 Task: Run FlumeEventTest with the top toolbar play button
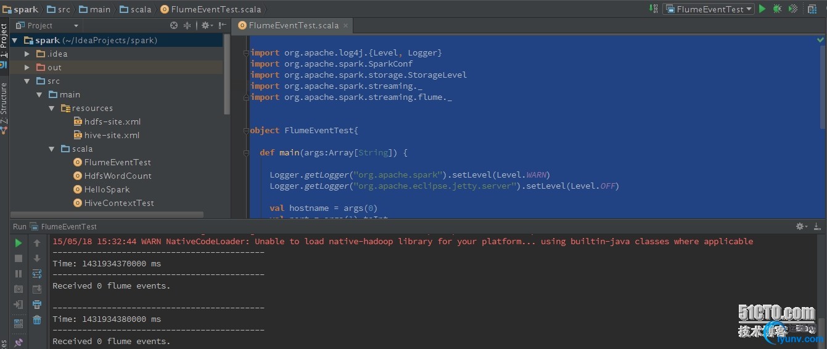pyautogui.click(x=762, y=9)
